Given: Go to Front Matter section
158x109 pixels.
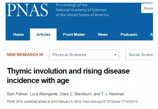Looking at the screenshot, I should coord(74,35).
